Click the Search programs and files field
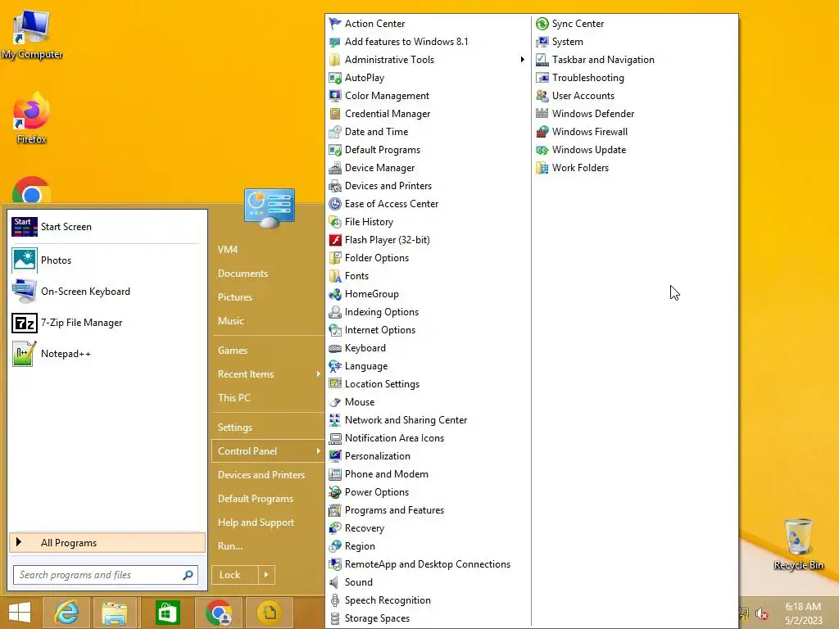 tap(106, 575)
